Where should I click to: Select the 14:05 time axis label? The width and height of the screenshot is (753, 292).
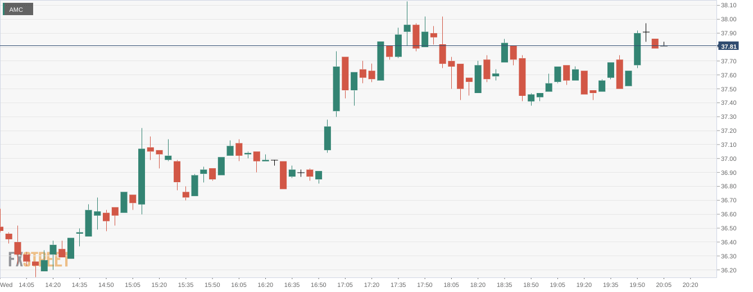pyautogui.click(x=26, y=285)
